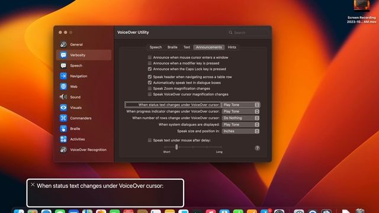Screen dimensions: 379x213
Task: Open the help question mark button
Action: coord(257,148)
